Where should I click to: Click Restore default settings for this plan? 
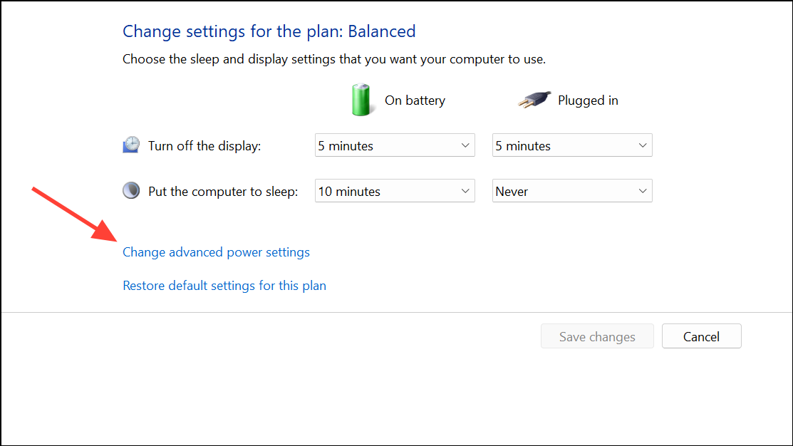(224, 286)
